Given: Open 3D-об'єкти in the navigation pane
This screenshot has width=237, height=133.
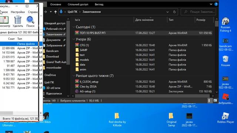Looking at the screenshot, I should [x=53, y=88].
